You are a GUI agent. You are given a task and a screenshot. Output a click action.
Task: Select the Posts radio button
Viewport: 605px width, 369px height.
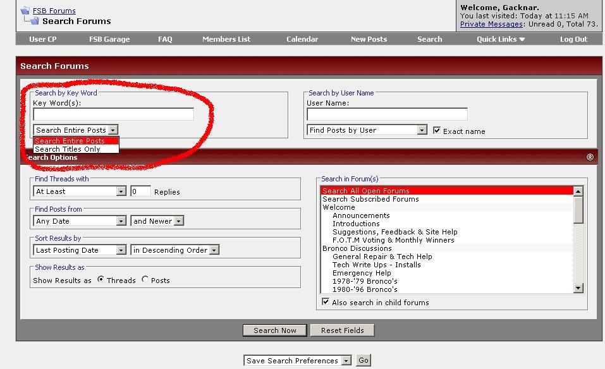[x=145, y=279]
